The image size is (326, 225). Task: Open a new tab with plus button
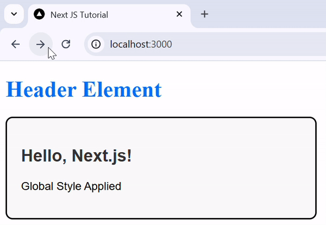pyautogui.click(x=204, y=14)
